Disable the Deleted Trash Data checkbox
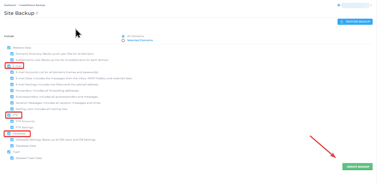This screenshot has height=184, width=377. (12, 158)
